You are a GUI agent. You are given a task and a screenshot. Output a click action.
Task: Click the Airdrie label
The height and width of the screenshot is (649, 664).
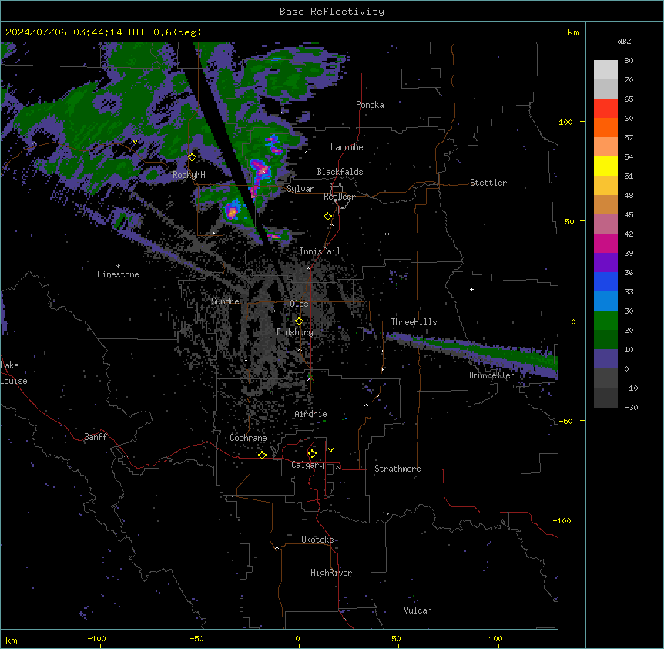[x=311, y=414]
